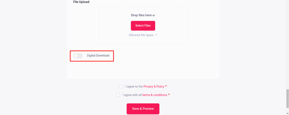Click the Save & Preview button

coord(143,109)
